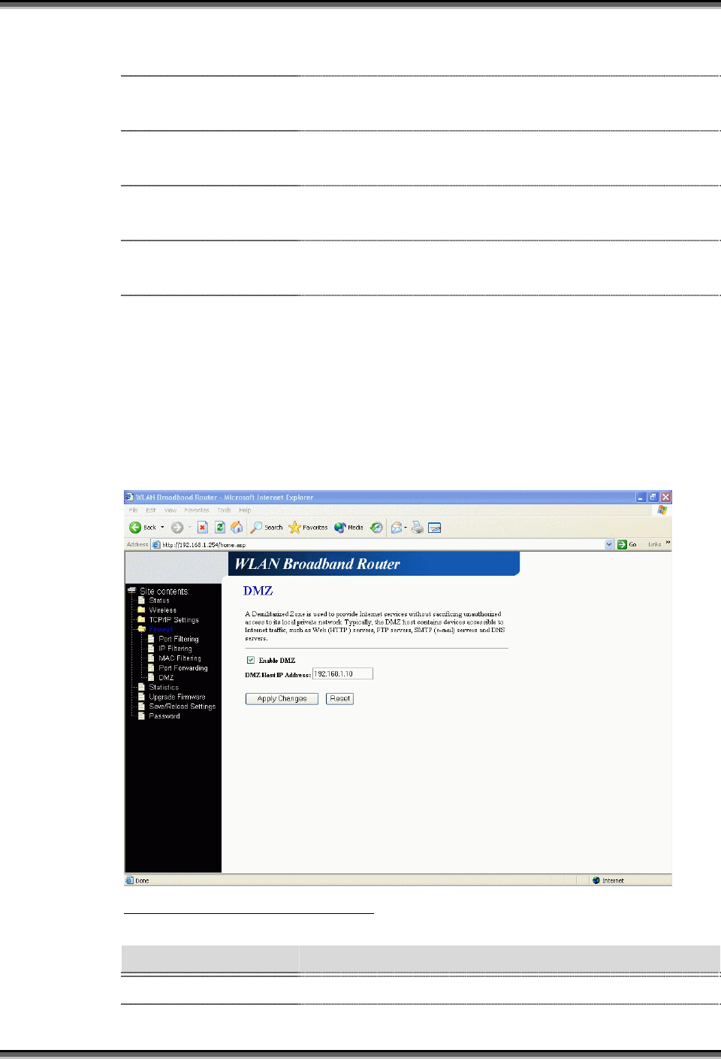Open the IP Filtering page link
Viewport: 721px width, 1059px height.
(175, 649)
